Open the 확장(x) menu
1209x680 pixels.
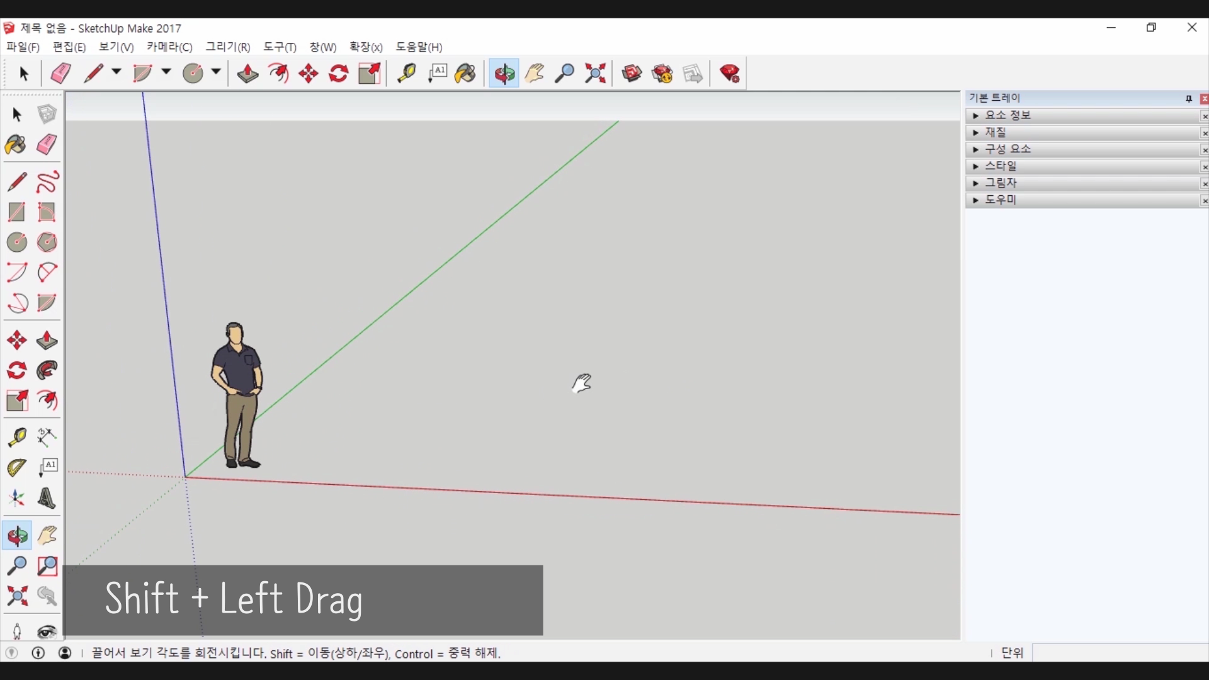[x=366, y=47]
